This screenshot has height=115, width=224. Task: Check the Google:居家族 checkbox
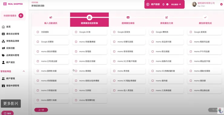[114, 32]
